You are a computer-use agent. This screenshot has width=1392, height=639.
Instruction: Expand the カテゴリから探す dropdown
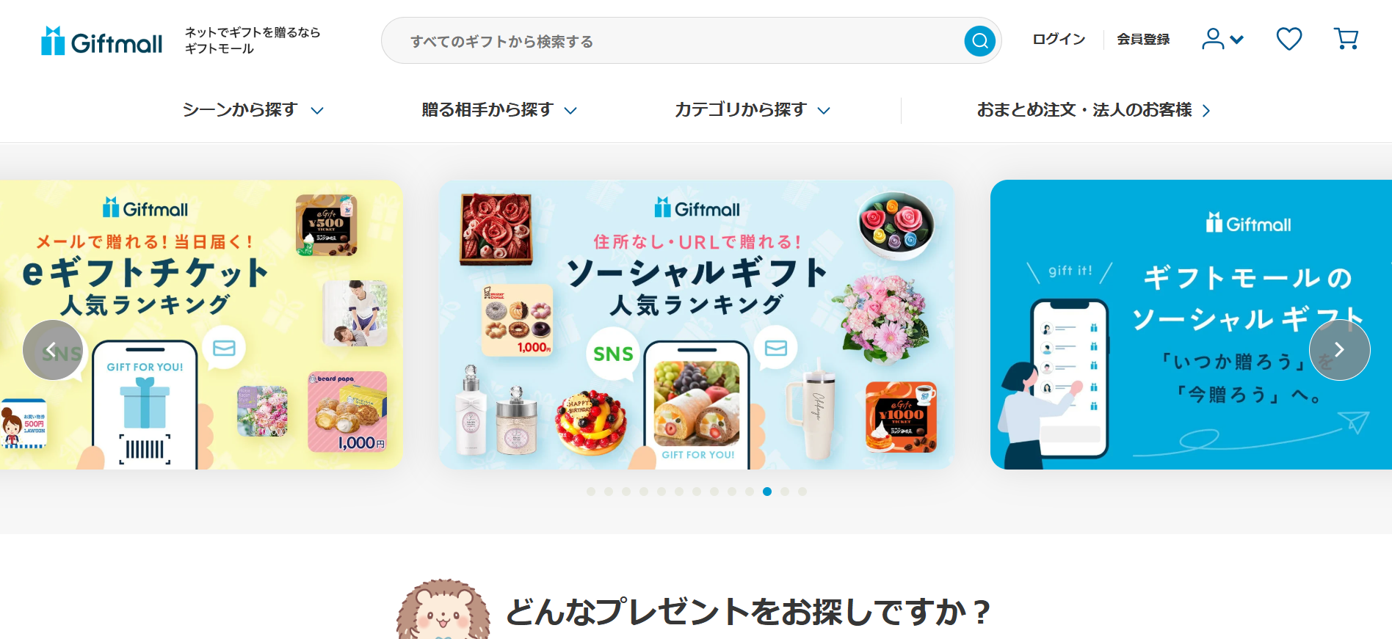[753, 110]
